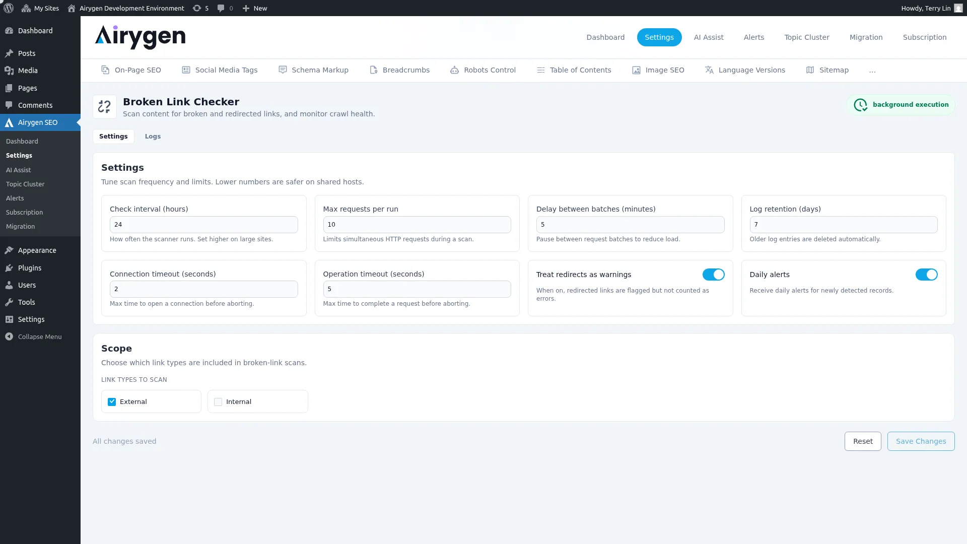This screenshot has width=967, height=544.
Task: View comments bubble in admin bar
Action: [225, 8]
